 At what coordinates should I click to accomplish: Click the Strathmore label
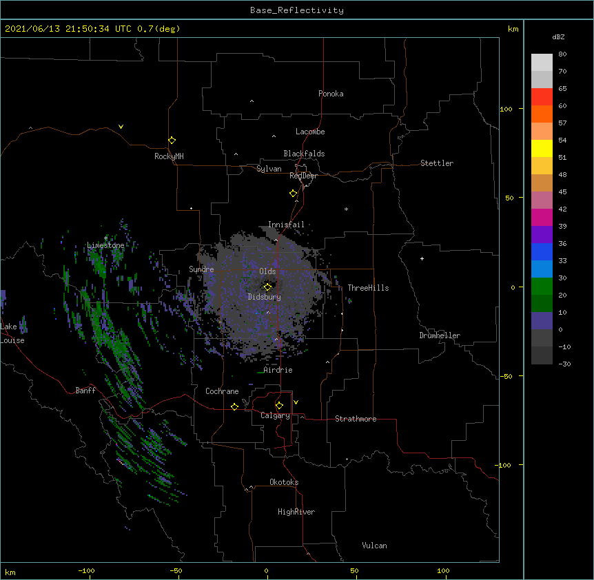pyautogui.click(x=356, y=419)
